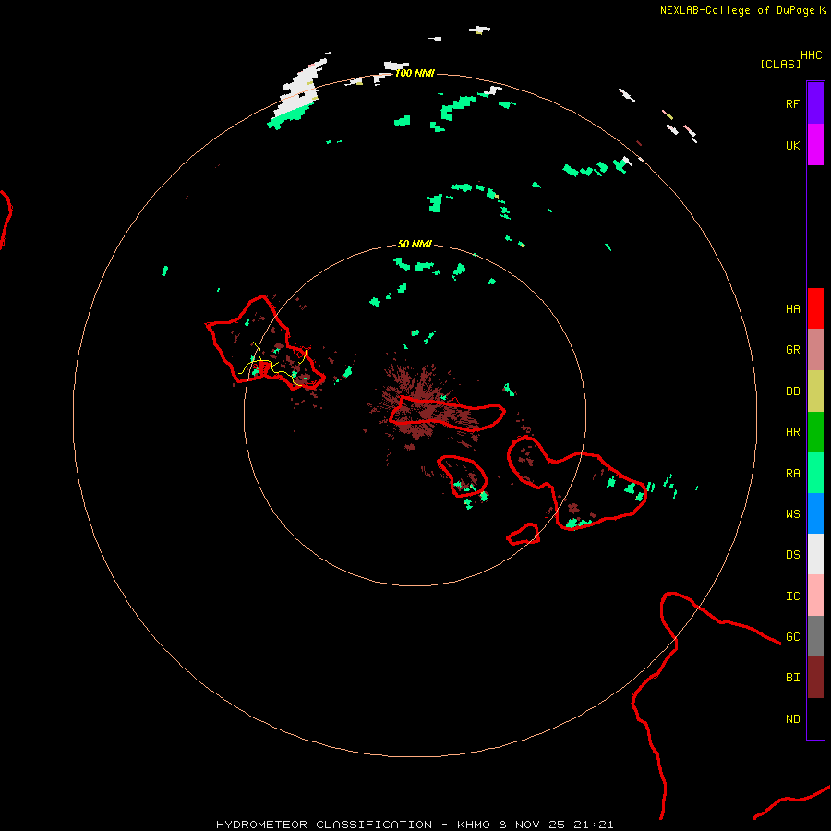The width and height of the screenshot is (831, 831).
Task: Click the IC legend label
Action: click(x=792, y=596)
